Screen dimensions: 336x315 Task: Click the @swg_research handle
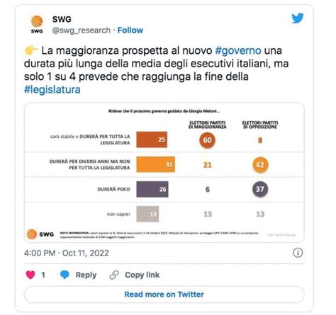click(82, 30)
